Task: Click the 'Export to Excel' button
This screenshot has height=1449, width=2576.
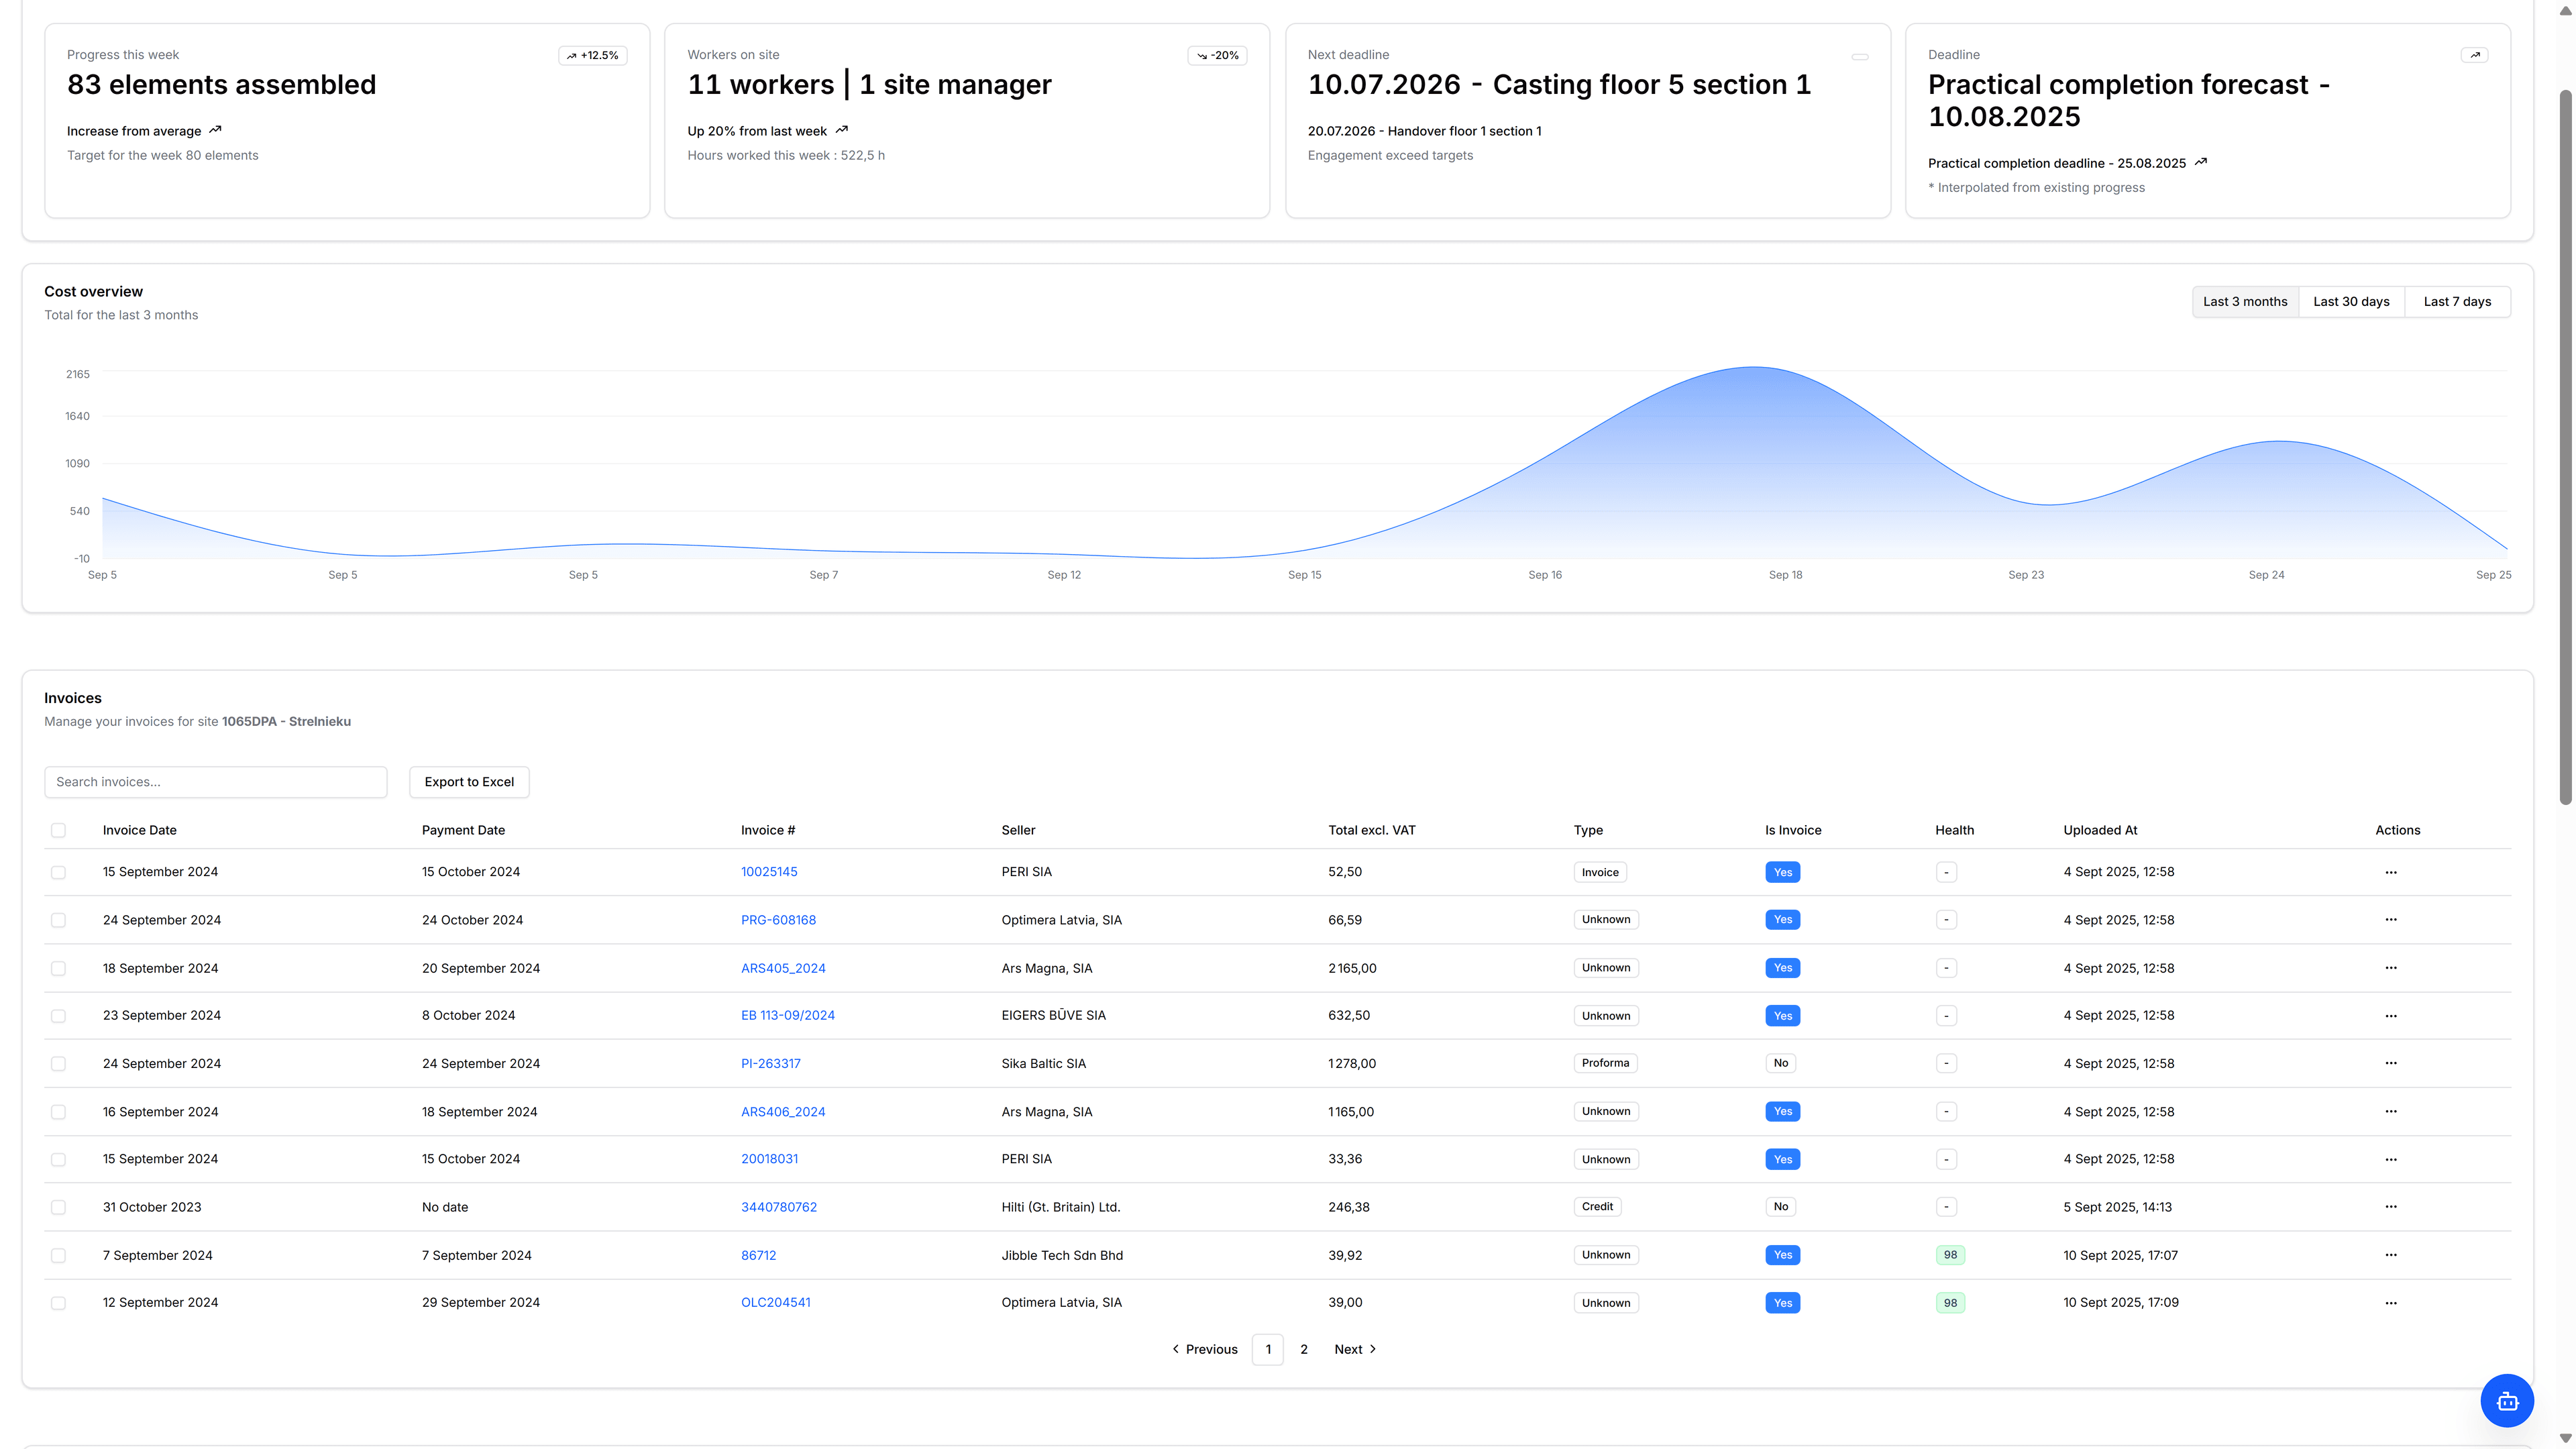Action: click(x=468, y=781)
